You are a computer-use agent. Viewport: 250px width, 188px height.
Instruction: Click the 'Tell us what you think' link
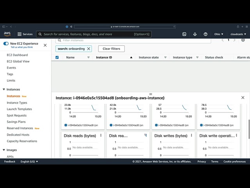pyautogui.click(x=22, y=47)
